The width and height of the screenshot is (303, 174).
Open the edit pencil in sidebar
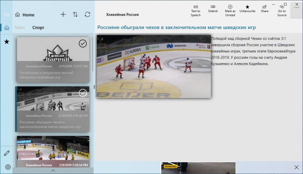(7, 153)
